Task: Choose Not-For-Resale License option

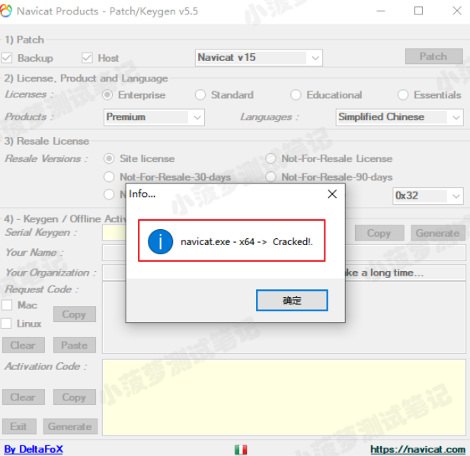Action: pos(270,158)
